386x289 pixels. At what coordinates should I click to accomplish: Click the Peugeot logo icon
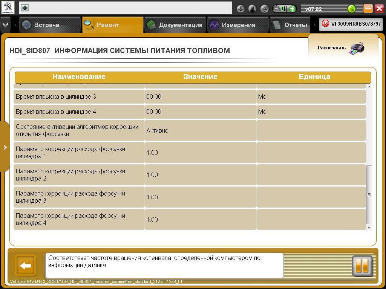[x=8, y=8]
